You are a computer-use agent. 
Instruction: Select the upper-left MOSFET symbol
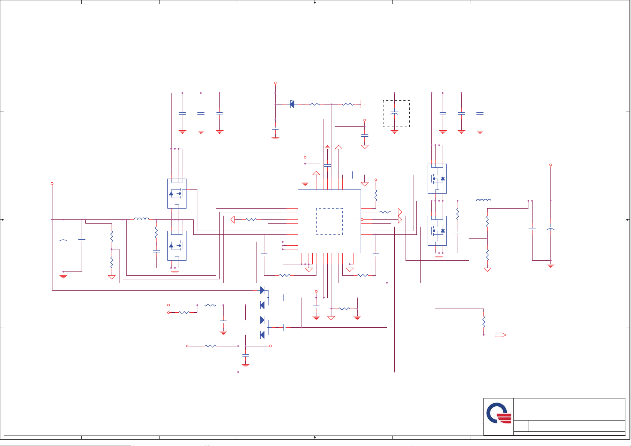[x=177, y=193]
